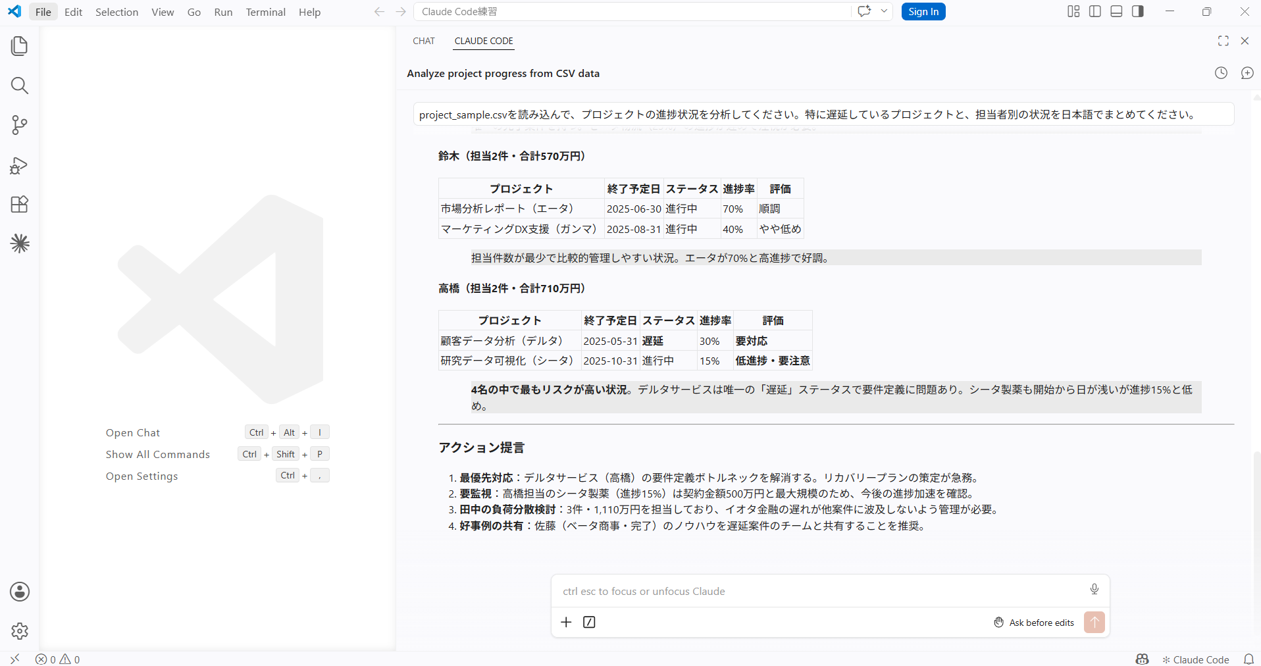
Task: Start a new chat conversation
Action: [1247, 73]
